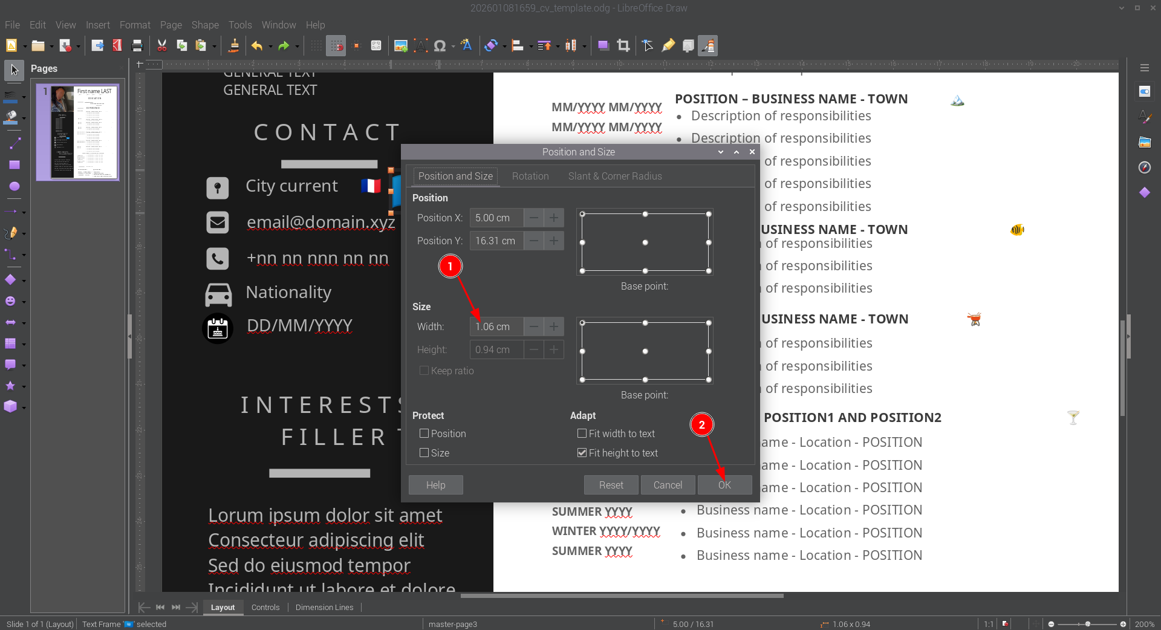The height and width of the screenshot is (630, 1161).
Task: Switch to the Rotation tab
Action: [x=530, y=176]
